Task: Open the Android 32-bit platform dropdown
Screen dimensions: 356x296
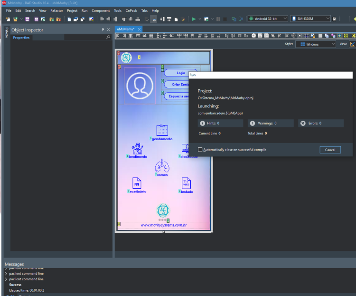Action: tap(268, 19)
